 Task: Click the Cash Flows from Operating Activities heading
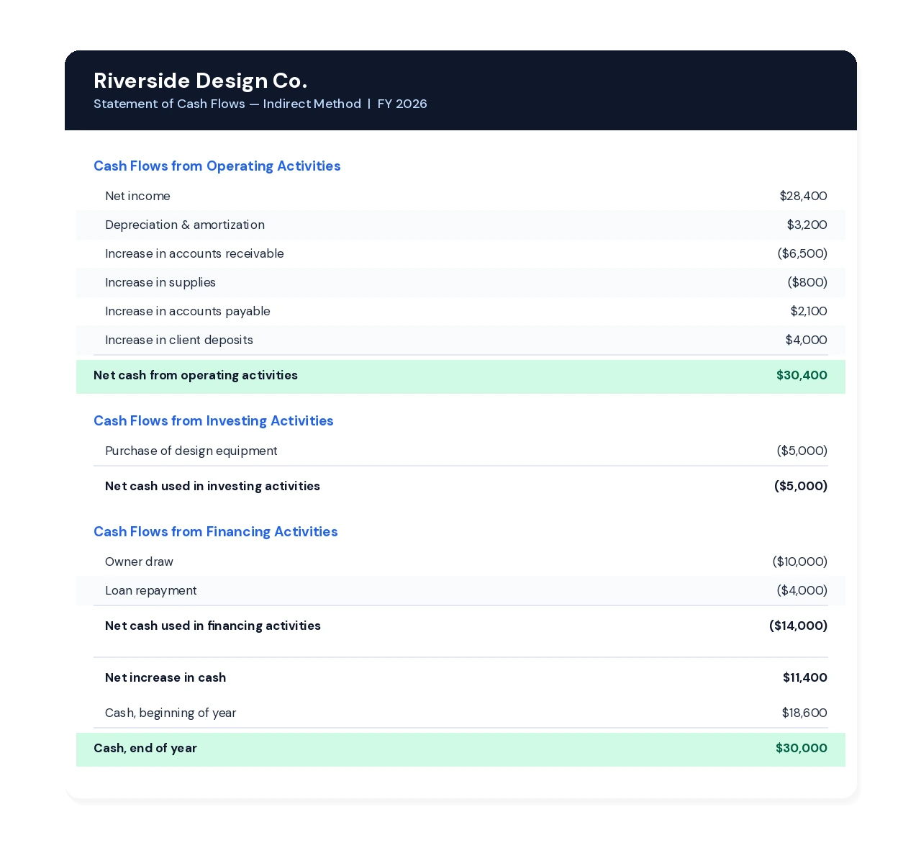(217, 166)
